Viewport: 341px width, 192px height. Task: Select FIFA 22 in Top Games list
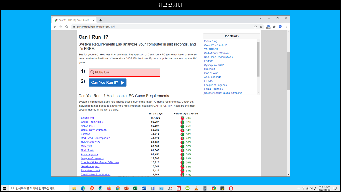coord(209,81)
